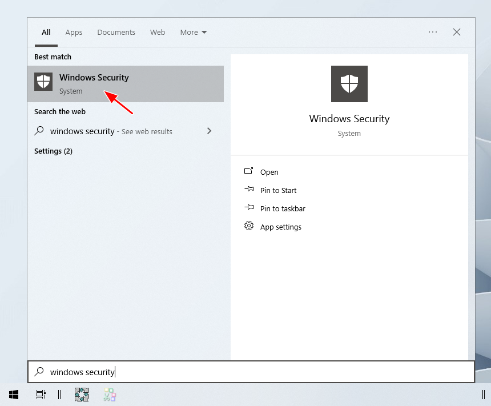Image resolution: width=491 pixels, height=406 pixels.
Task: Click the gear icon beside App settings
Action: pyautogui.click(x=248, y=226)
